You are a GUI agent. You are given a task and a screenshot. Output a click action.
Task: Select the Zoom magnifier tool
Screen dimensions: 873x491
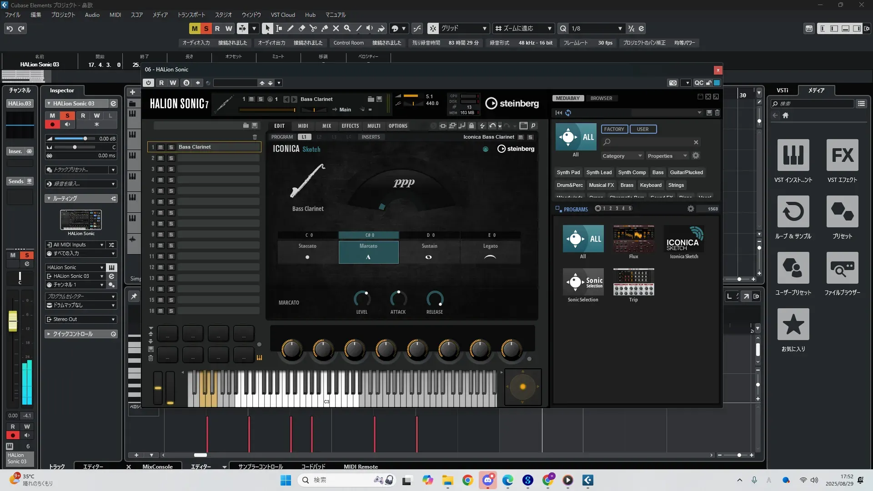[347, 29]
